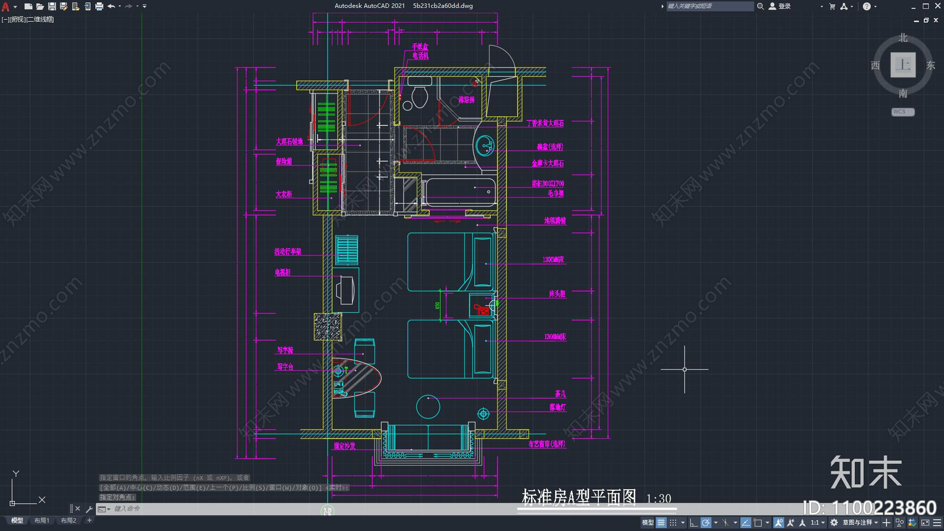Click the annotation scale sync icon

802,523
